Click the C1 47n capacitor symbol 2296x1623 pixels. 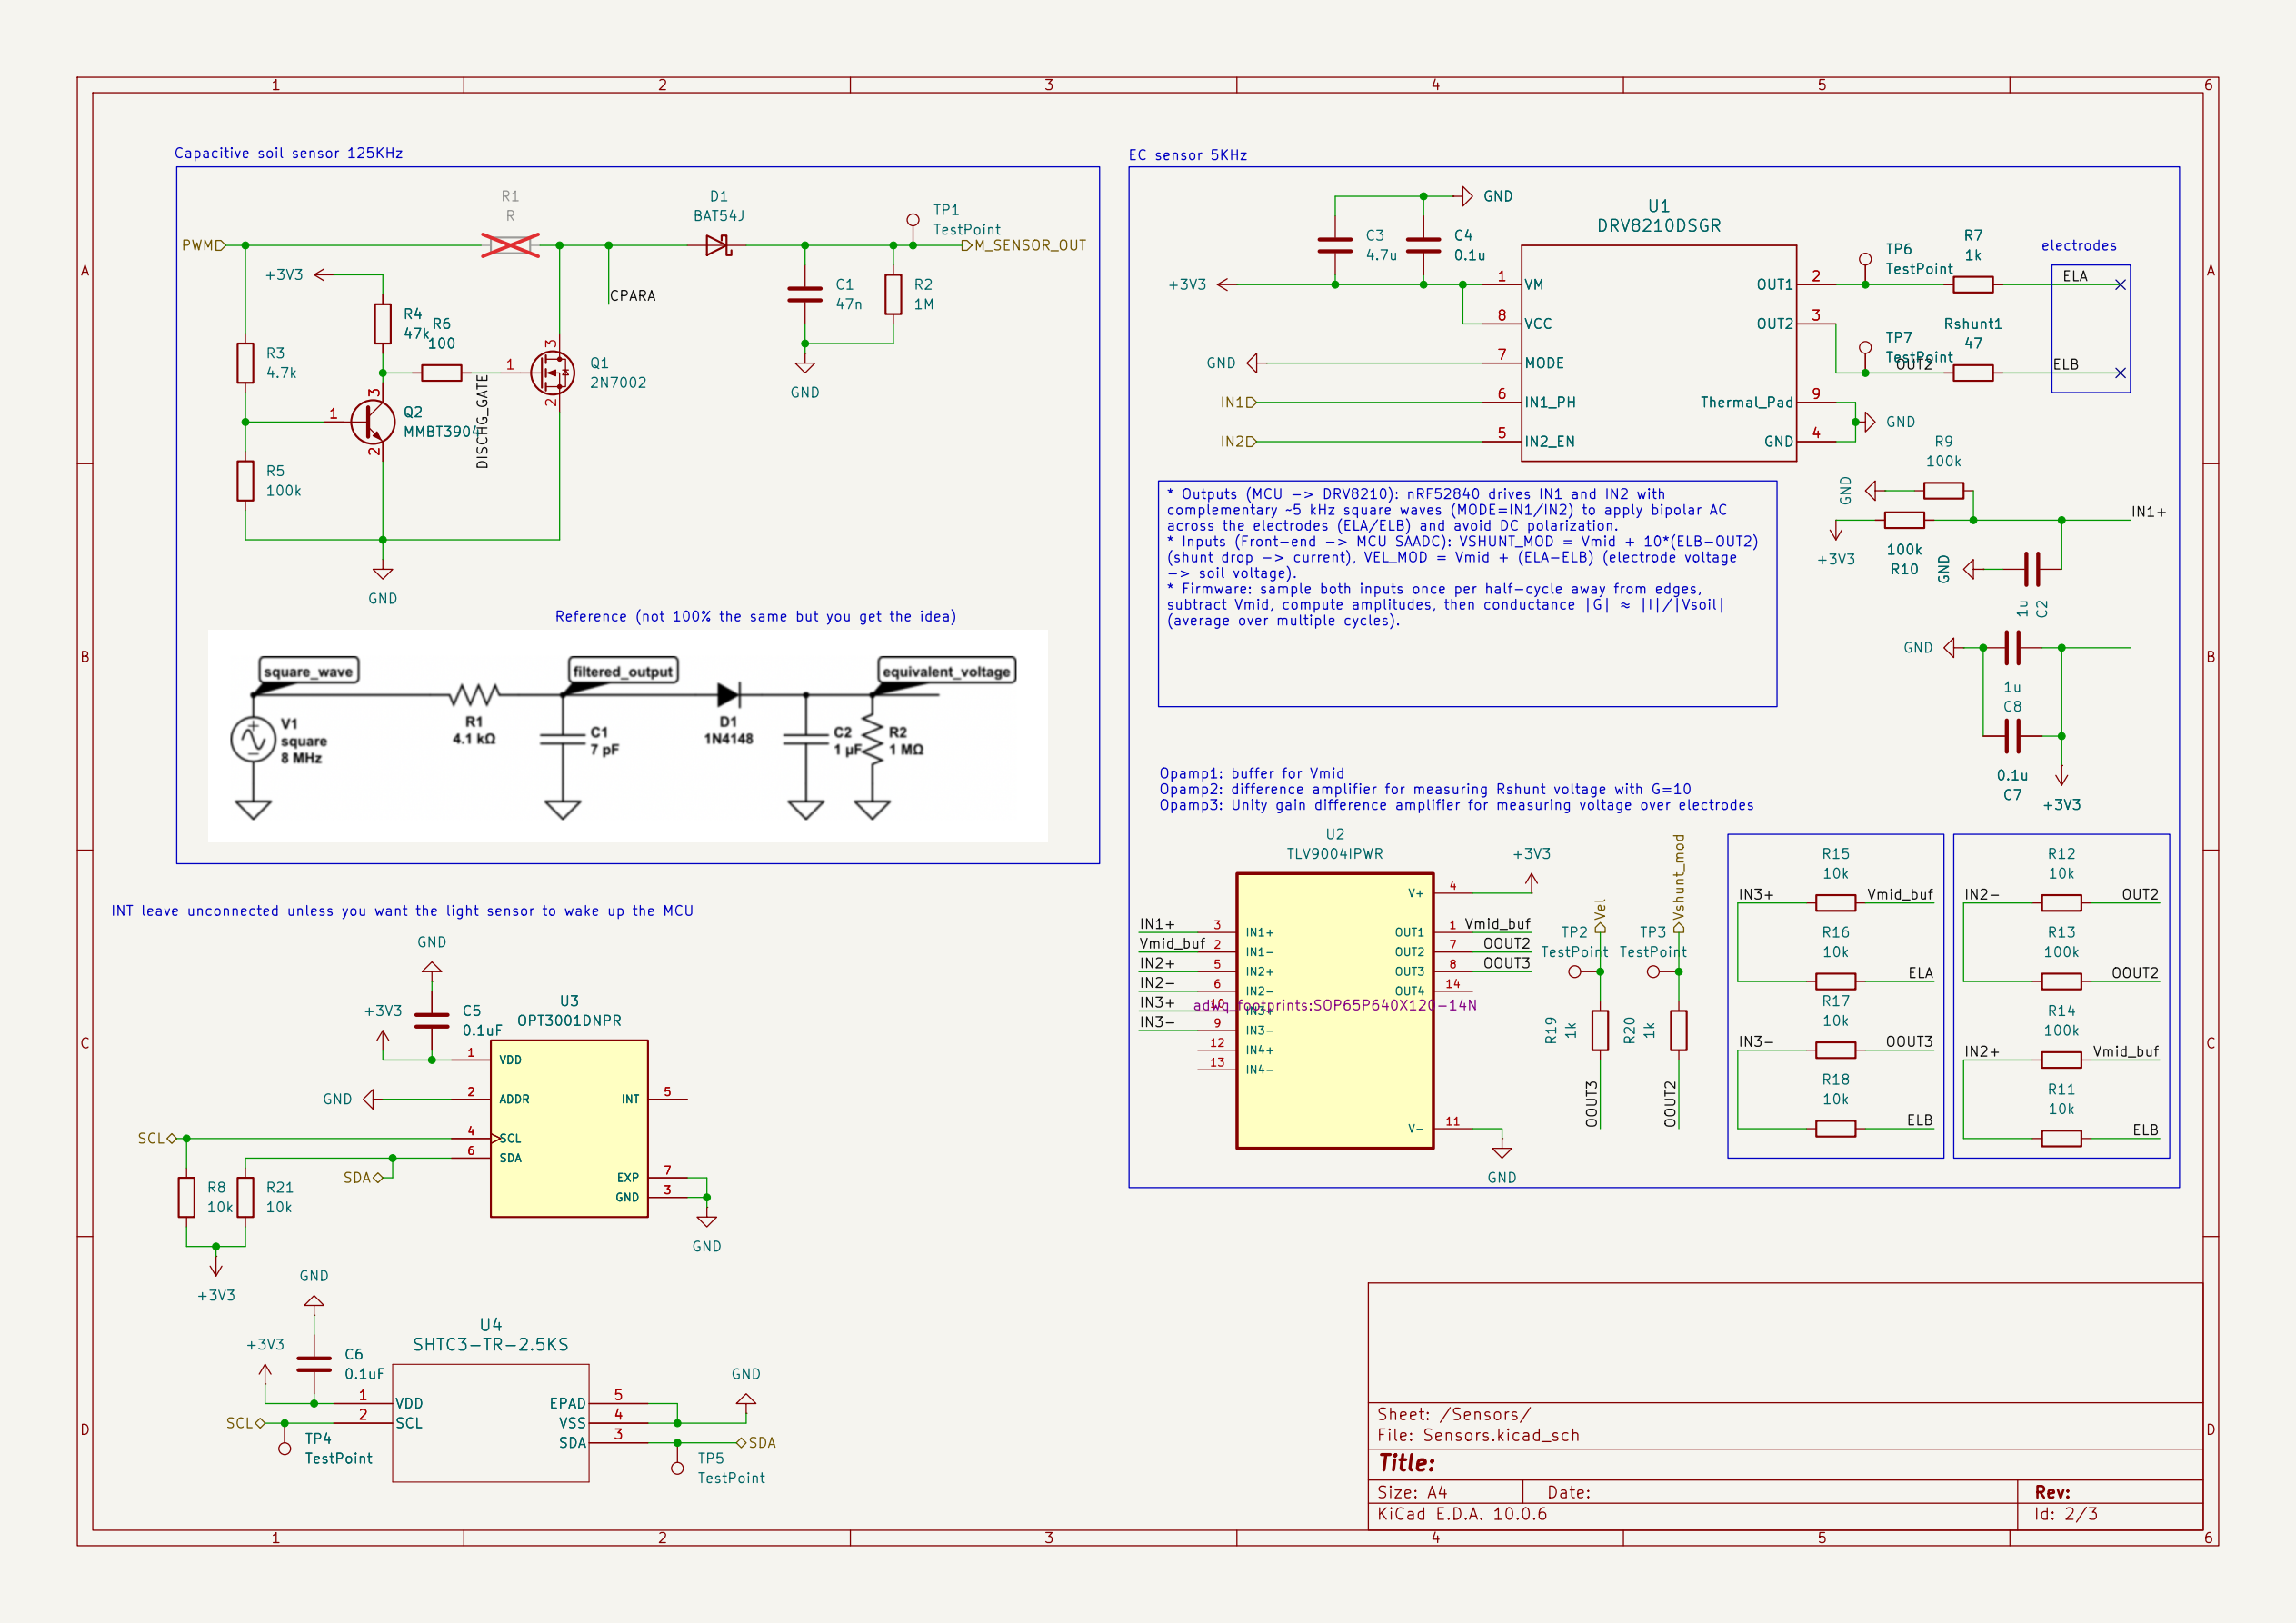tap(805, 294)
